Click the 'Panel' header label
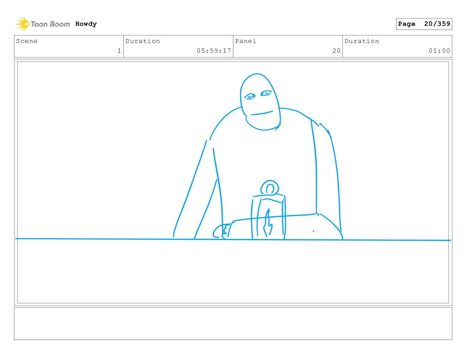This screenshot has height=361, width=467. coord(246,41)
